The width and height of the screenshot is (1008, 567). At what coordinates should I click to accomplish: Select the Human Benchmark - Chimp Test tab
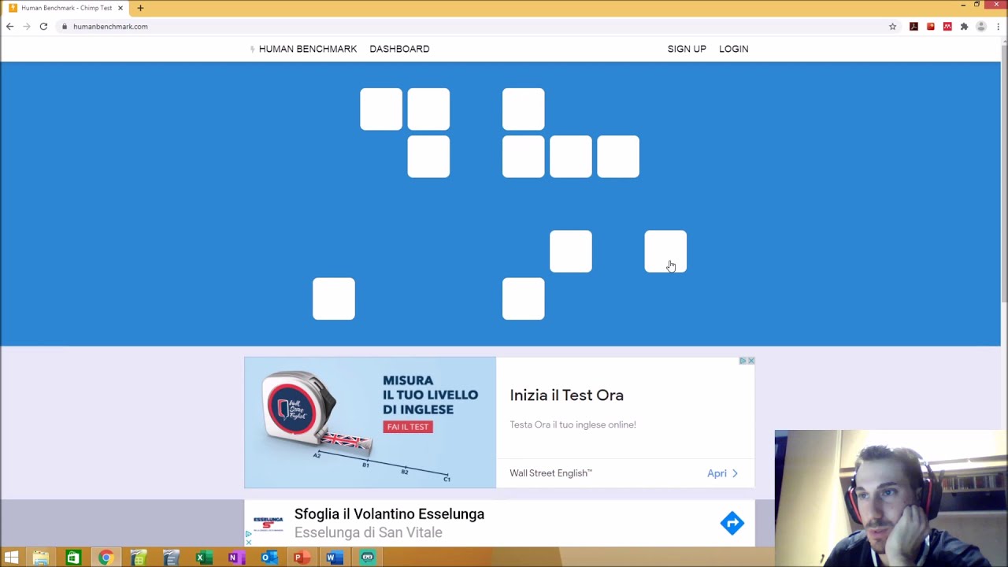coord(66,8)
